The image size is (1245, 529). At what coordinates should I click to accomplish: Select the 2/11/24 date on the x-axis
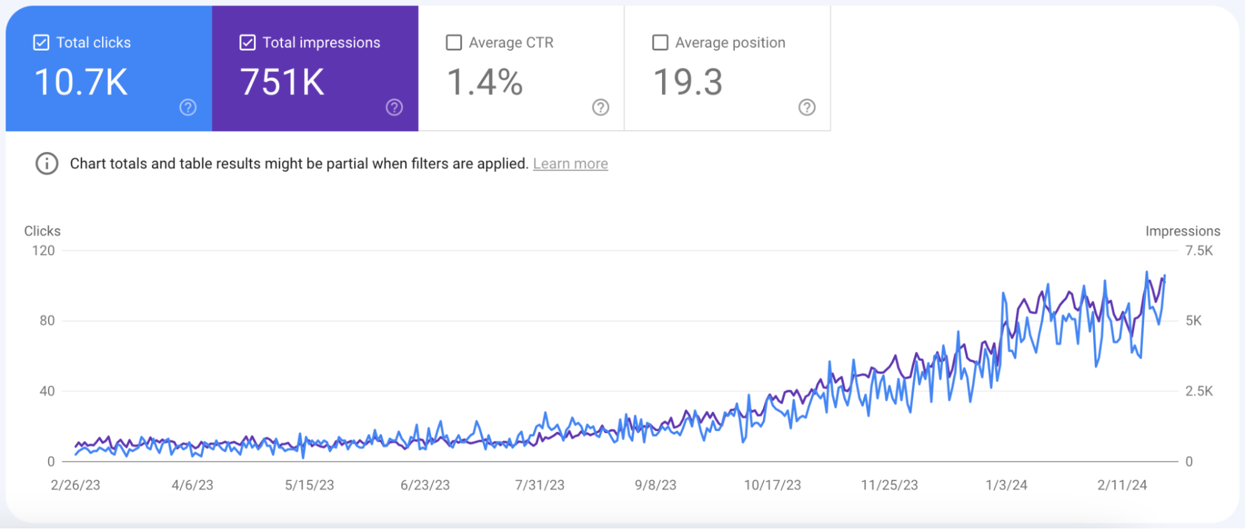tap(1122, 485)
